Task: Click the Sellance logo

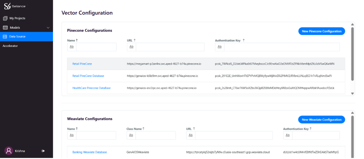Action: (x=15, y=6)
